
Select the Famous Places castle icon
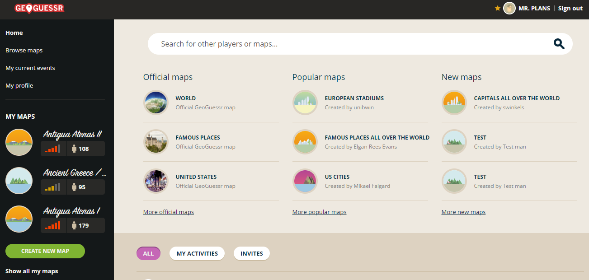[x=156, y=142]
